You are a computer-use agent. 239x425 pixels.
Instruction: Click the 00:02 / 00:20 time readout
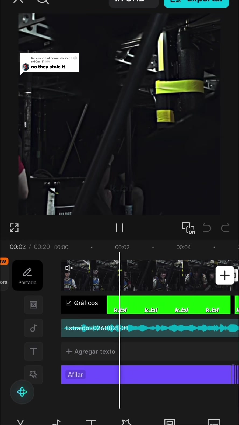[x=30, y=247]
